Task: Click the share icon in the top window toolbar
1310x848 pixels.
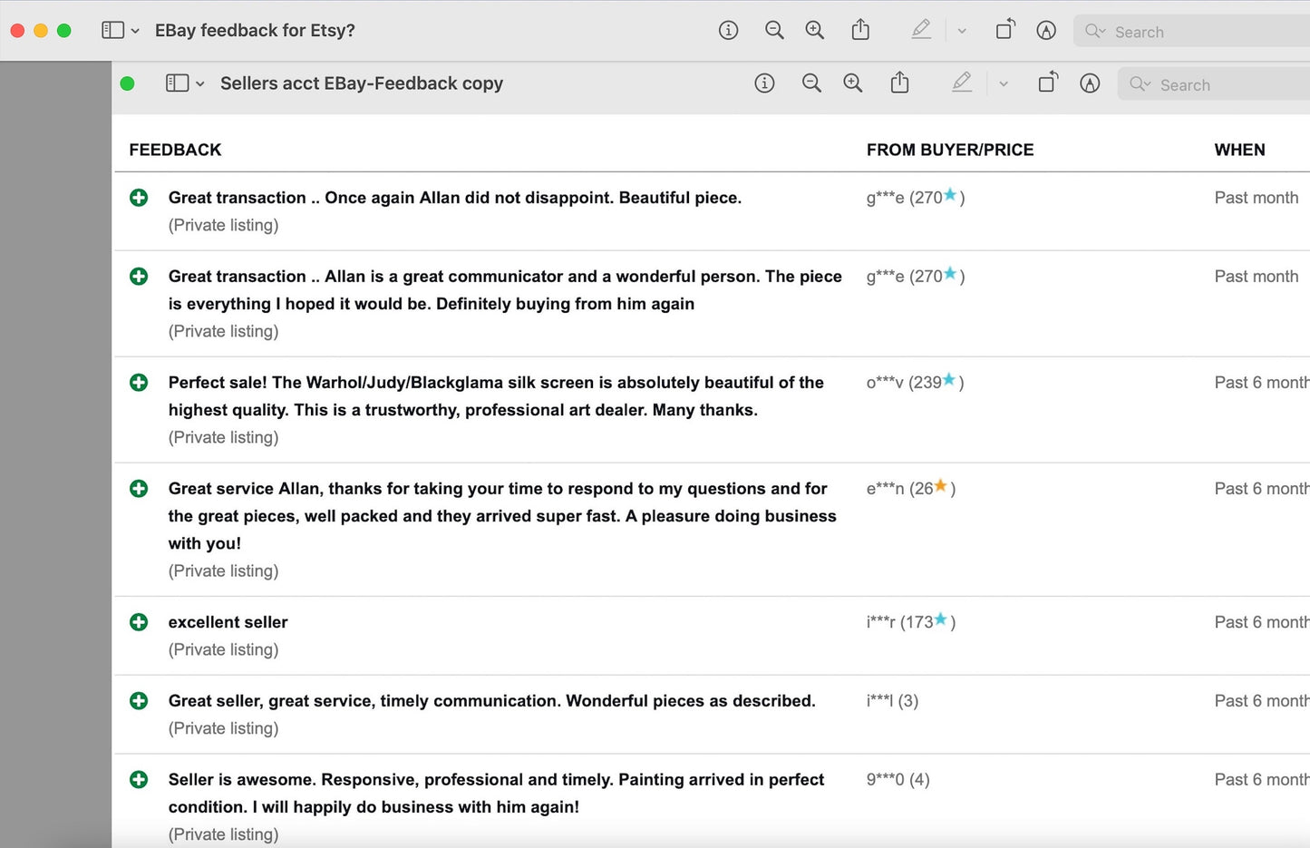Action: pos(860,30)
